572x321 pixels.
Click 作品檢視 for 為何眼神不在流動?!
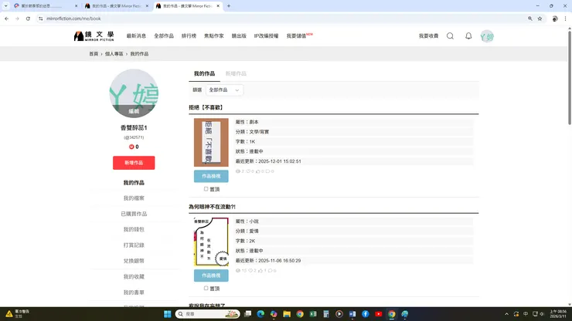(x=211, y=275)
